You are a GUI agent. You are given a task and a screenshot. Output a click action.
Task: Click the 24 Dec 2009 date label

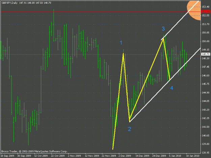[x=159, y=156]
